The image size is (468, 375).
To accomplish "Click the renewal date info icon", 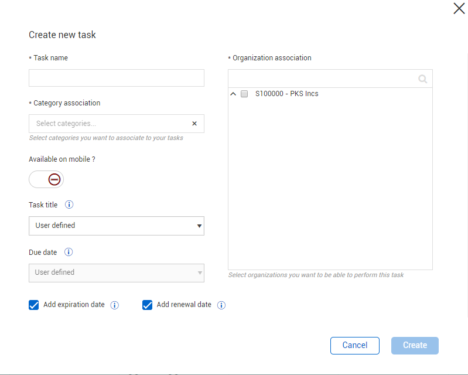I will [221, 305].
